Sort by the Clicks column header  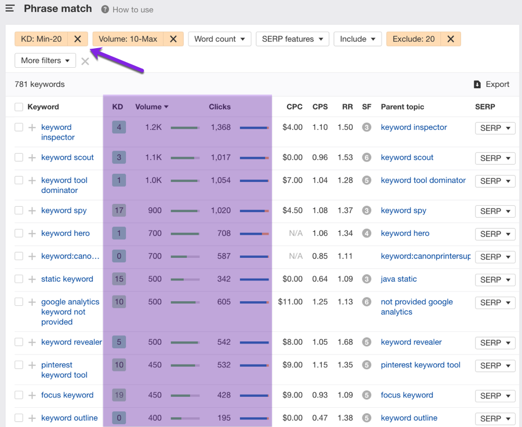coord(220,107)
